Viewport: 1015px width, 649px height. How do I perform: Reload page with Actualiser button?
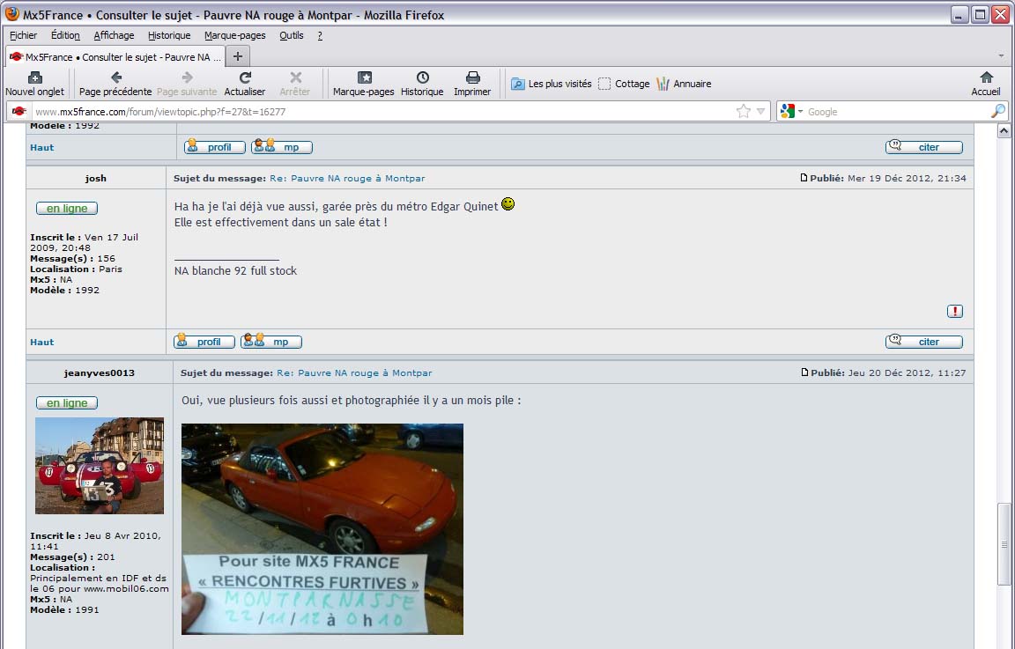(x=245, y=85)
